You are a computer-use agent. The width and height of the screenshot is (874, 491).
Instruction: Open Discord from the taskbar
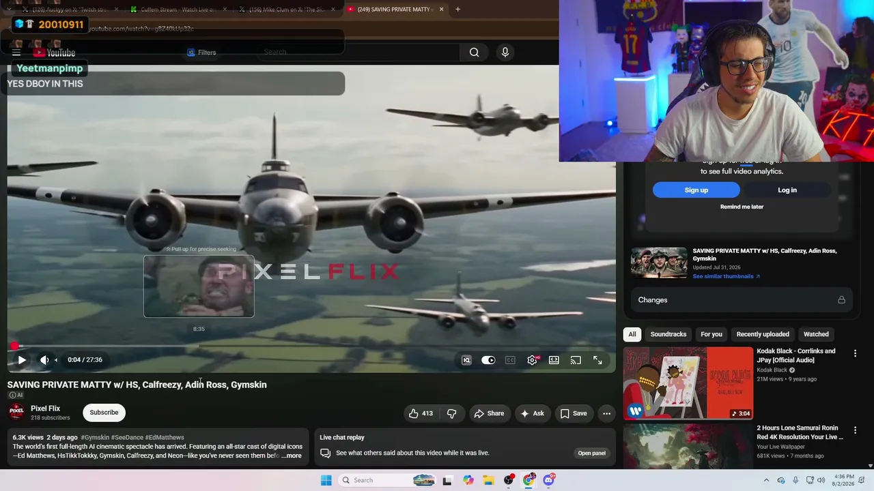549,480
